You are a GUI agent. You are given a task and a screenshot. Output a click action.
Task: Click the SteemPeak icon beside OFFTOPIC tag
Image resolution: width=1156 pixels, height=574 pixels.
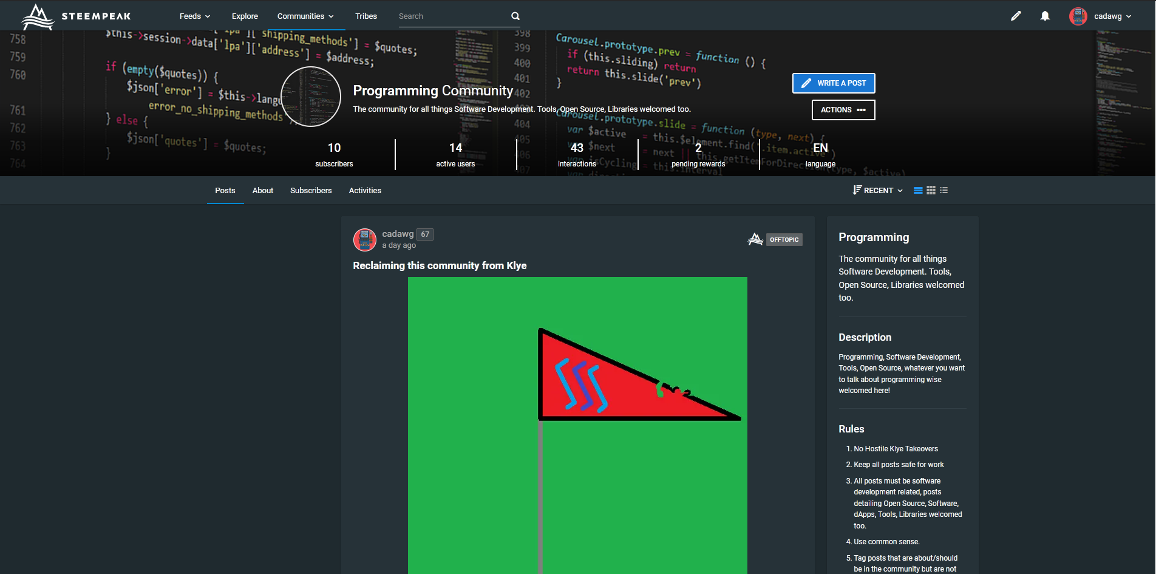tap(755, 239)
